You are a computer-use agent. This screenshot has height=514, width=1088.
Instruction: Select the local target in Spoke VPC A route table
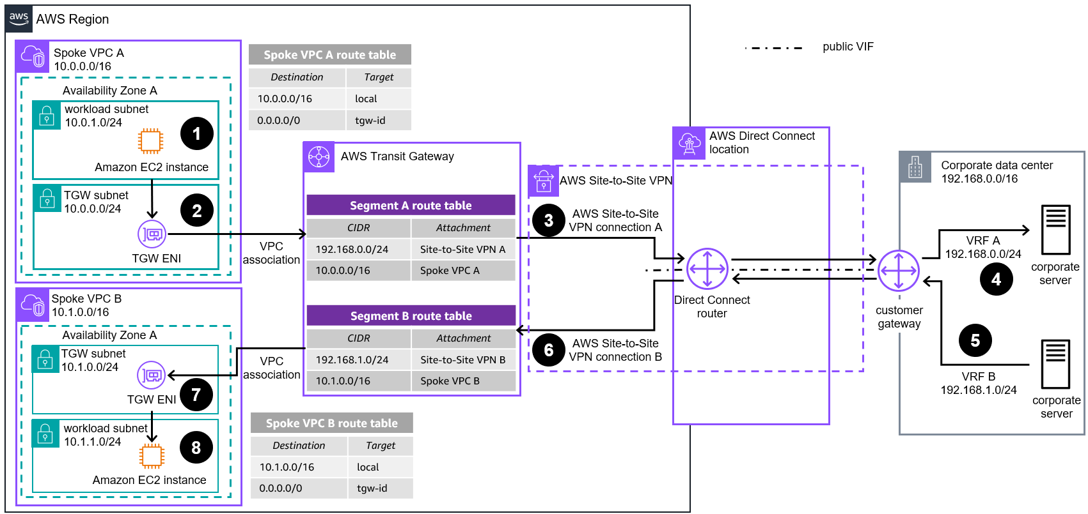(x=379, y=99)
